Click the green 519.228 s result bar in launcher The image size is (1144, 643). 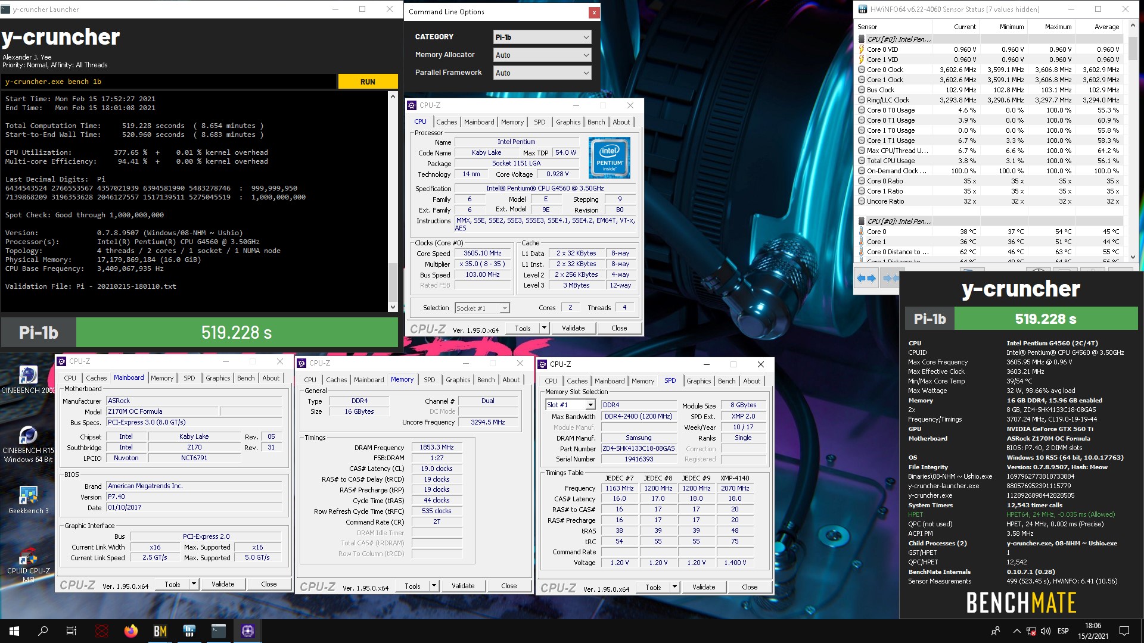[x=237, y=332]
